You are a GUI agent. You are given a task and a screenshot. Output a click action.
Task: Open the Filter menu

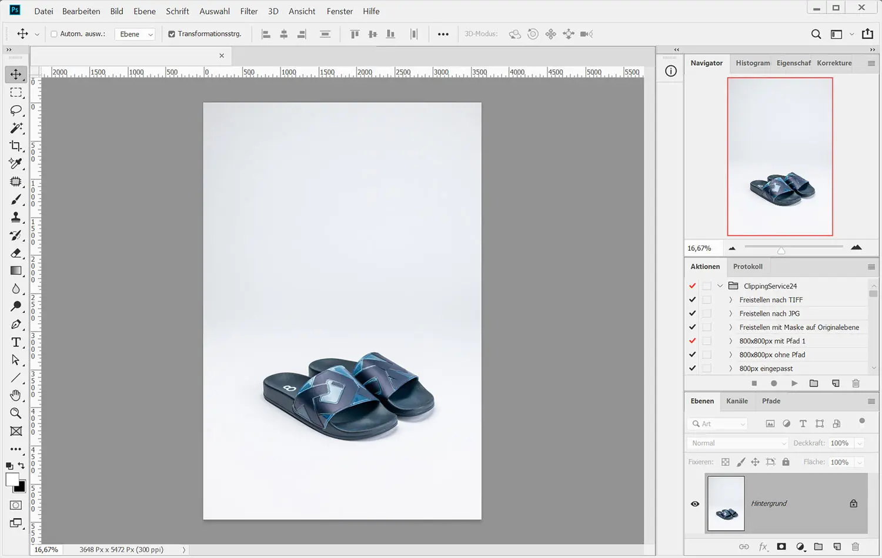point(249,11)
